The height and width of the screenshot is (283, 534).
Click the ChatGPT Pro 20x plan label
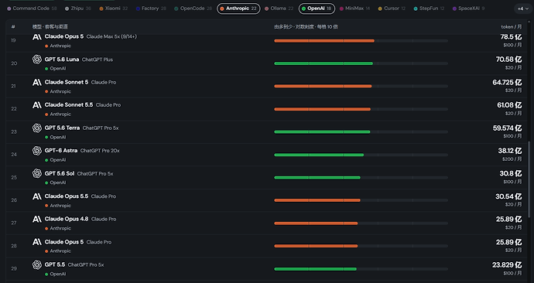(x=100, y=151)
